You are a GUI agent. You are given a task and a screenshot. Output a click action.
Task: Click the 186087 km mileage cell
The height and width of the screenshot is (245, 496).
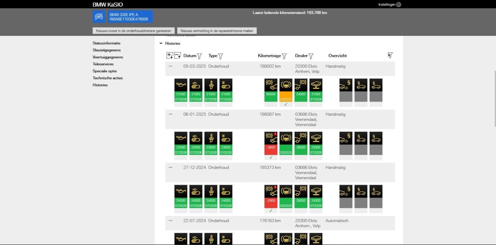point(270,114)
